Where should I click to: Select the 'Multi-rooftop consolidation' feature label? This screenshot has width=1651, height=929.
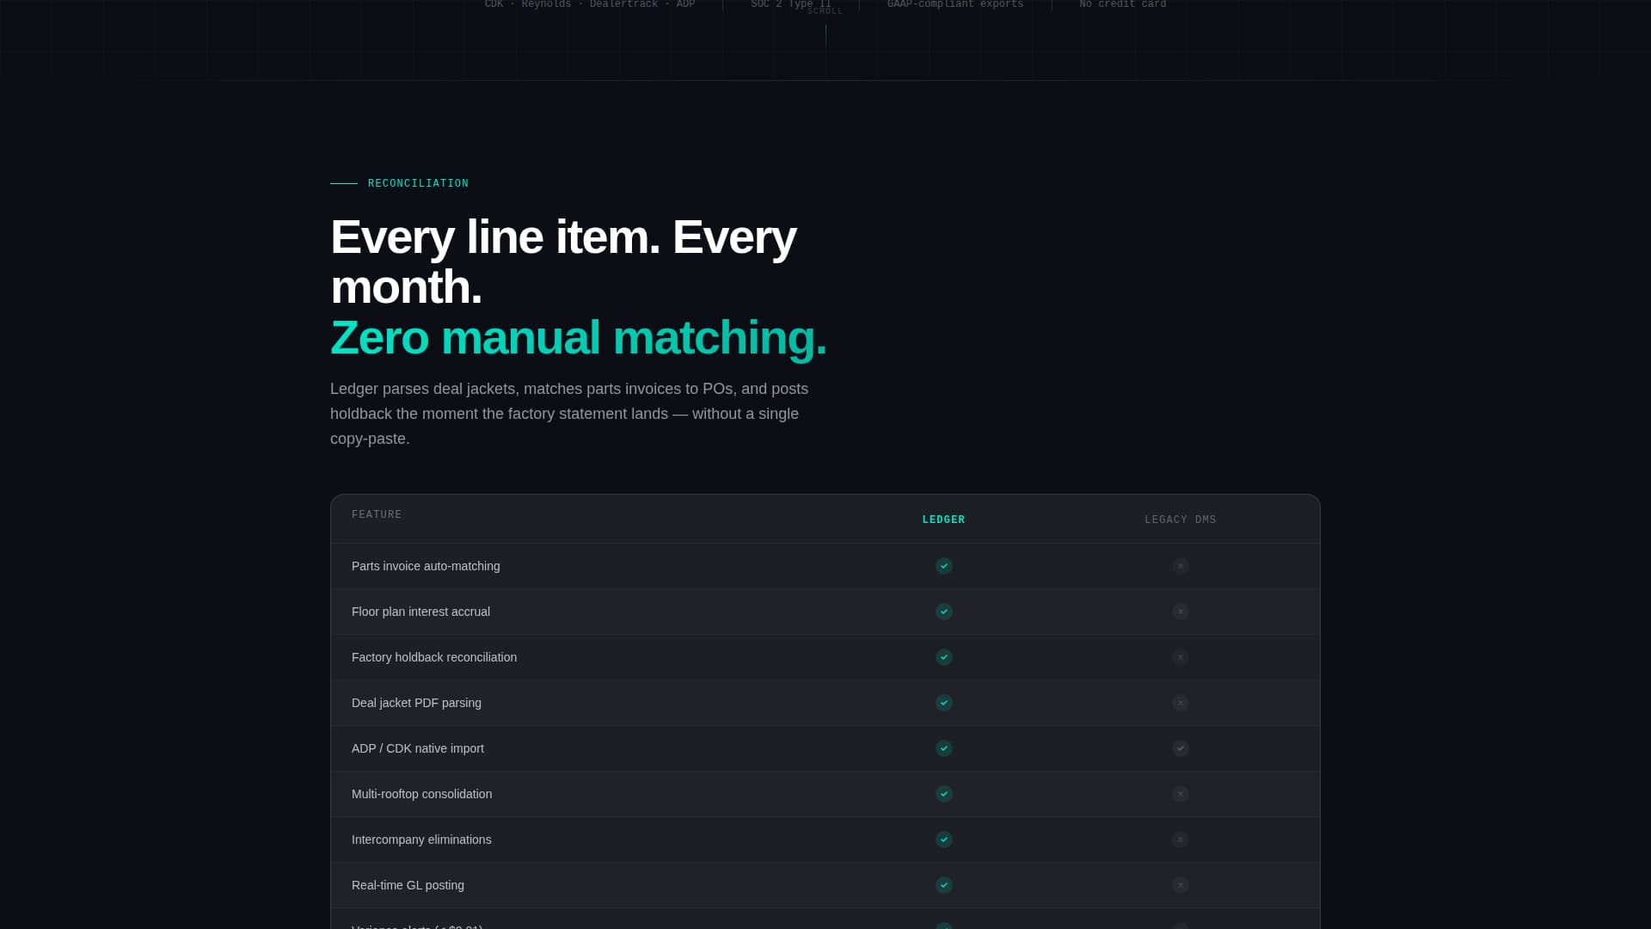[x=421, y=794]
